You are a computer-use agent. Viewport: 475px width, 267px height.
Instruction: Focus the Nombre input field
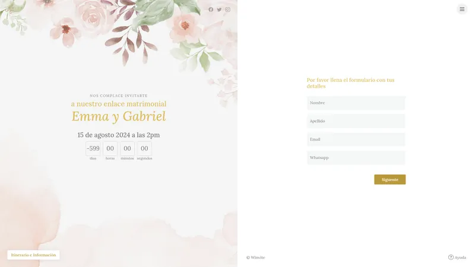[356, 103]
